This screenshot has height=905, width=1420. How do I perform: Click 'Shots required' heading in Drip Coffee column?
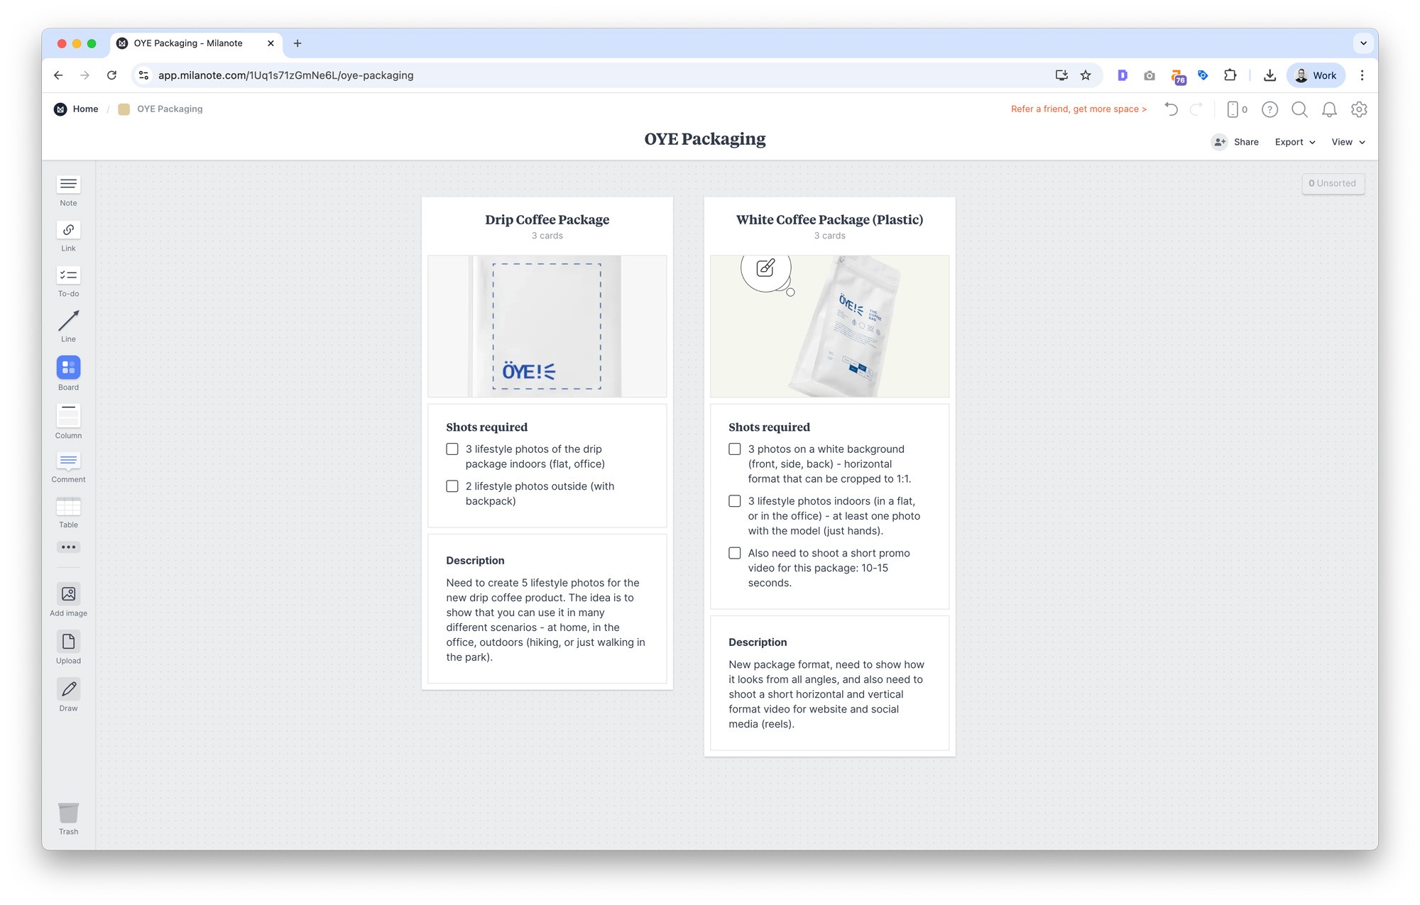click(x=487, y=427)
